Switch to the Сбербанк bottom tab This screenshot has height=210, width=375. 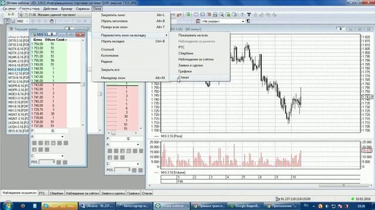point(56,193)
